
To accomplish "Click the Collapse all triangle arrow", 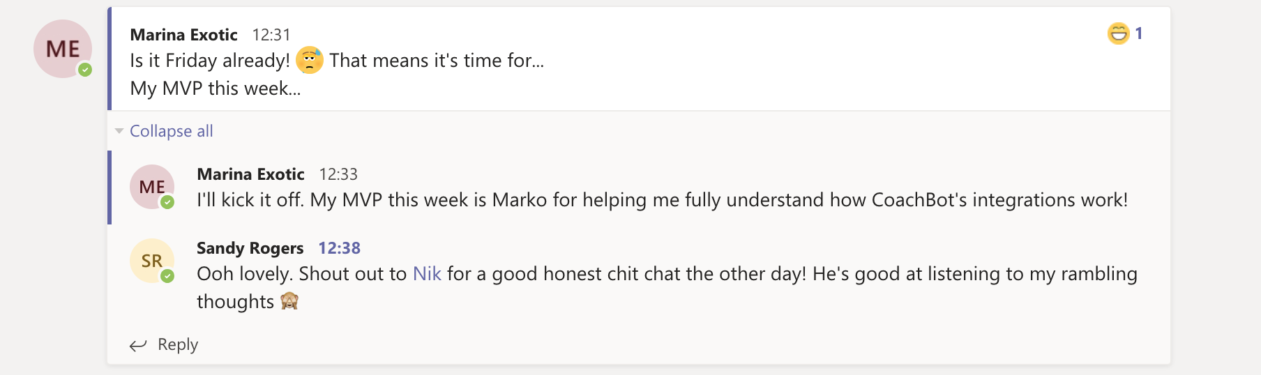I will click(x=119, y=131).
